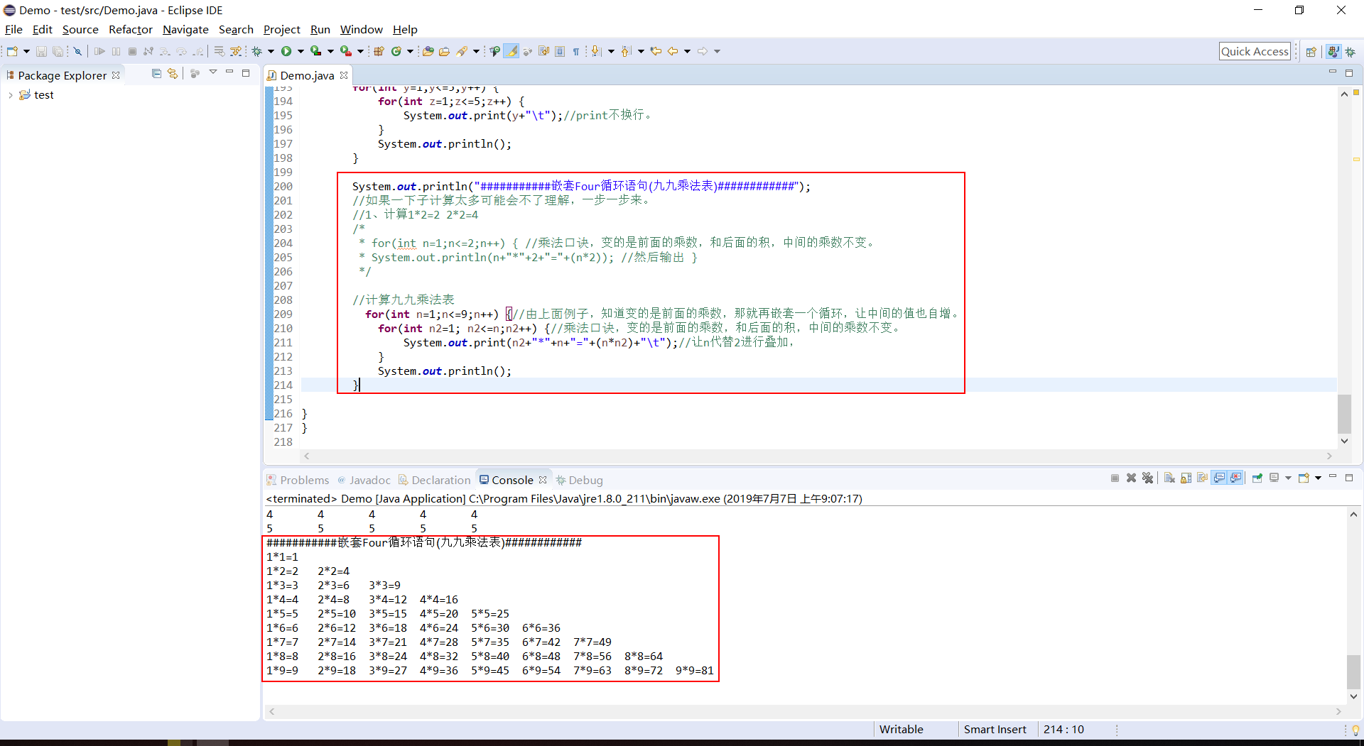Image resolution: width=1364 pixels, height=746 pixels.
Task: Switch to the Declaration tab
Action: pos(434,480)
